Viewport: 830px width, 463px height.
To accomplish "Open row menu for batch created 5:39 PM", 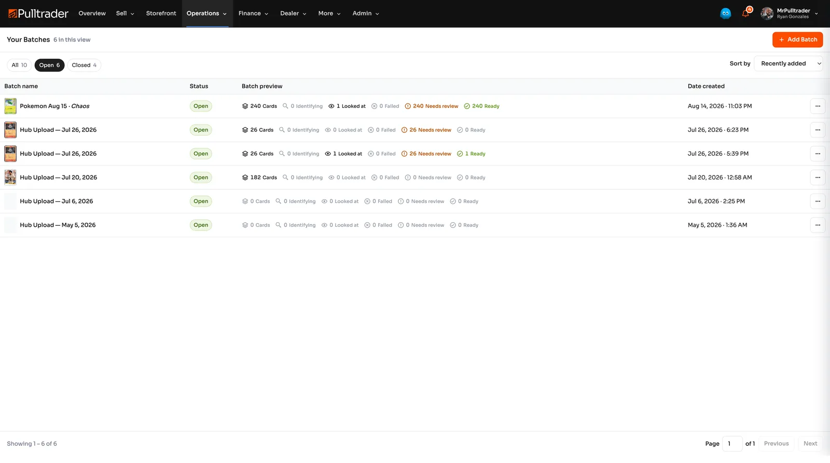I will pyautogui.click(x=818, y=154).
